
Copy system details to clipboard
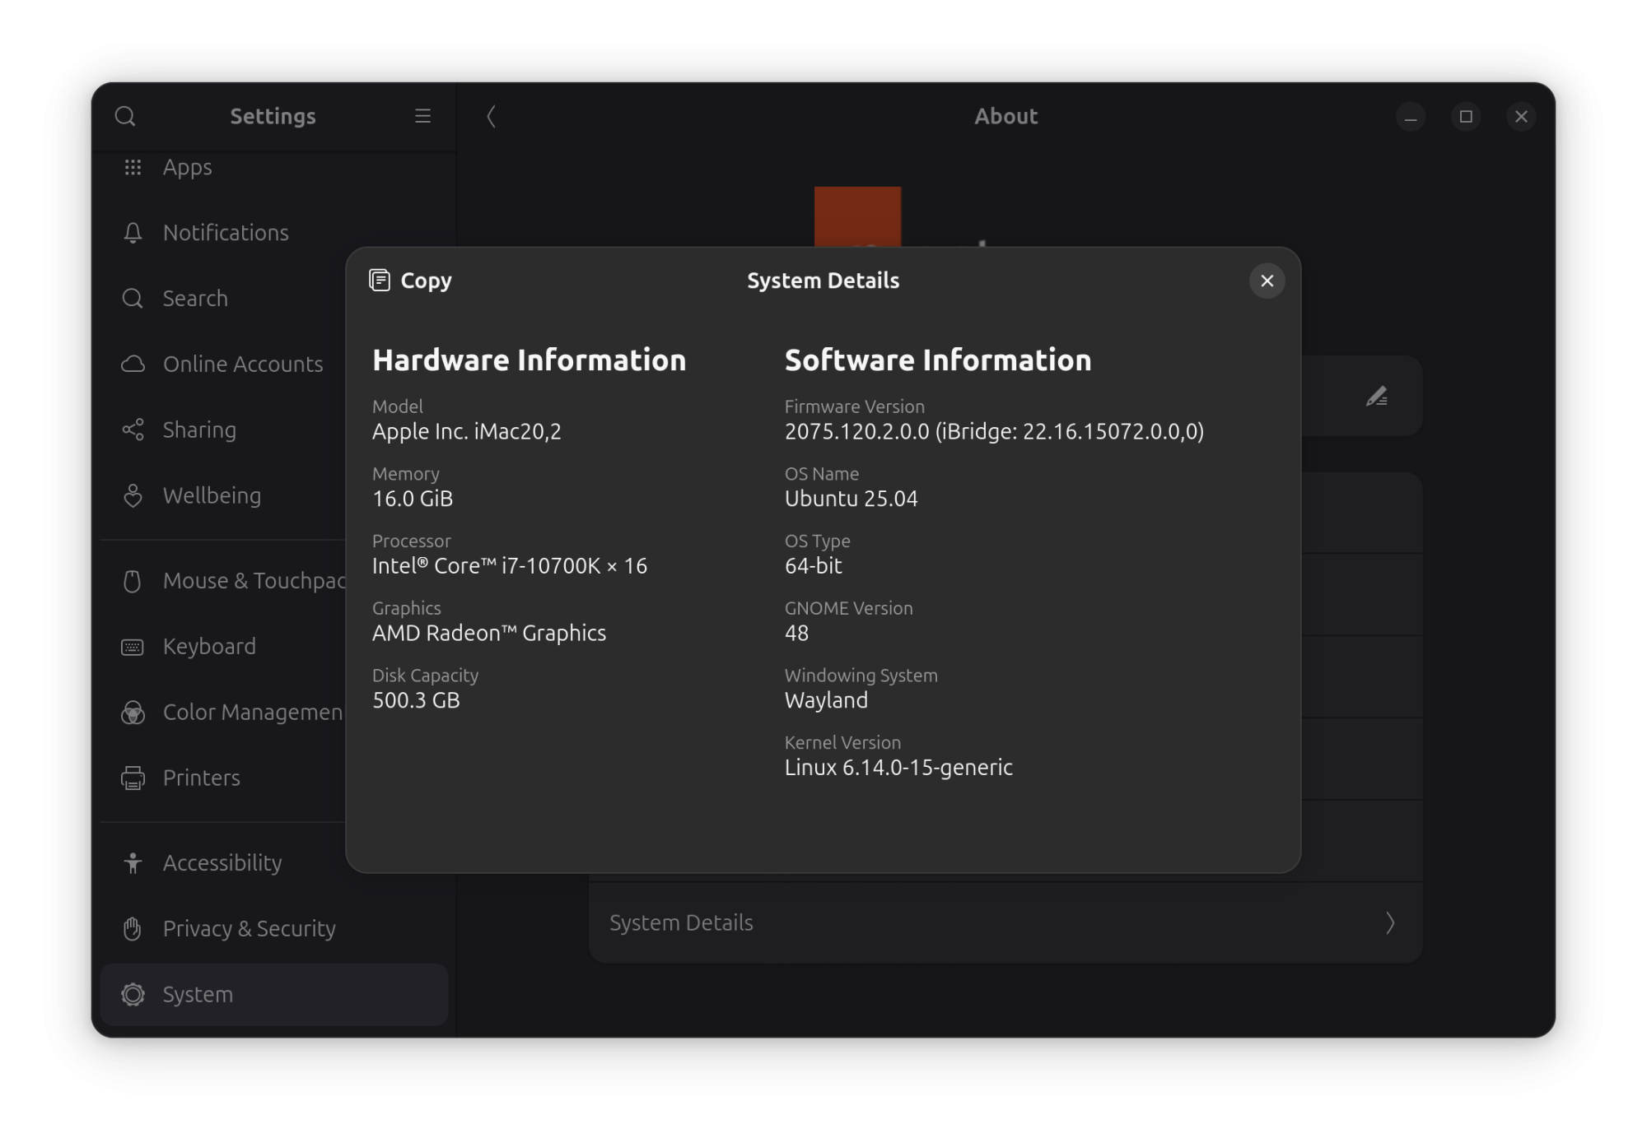[410, 281]
